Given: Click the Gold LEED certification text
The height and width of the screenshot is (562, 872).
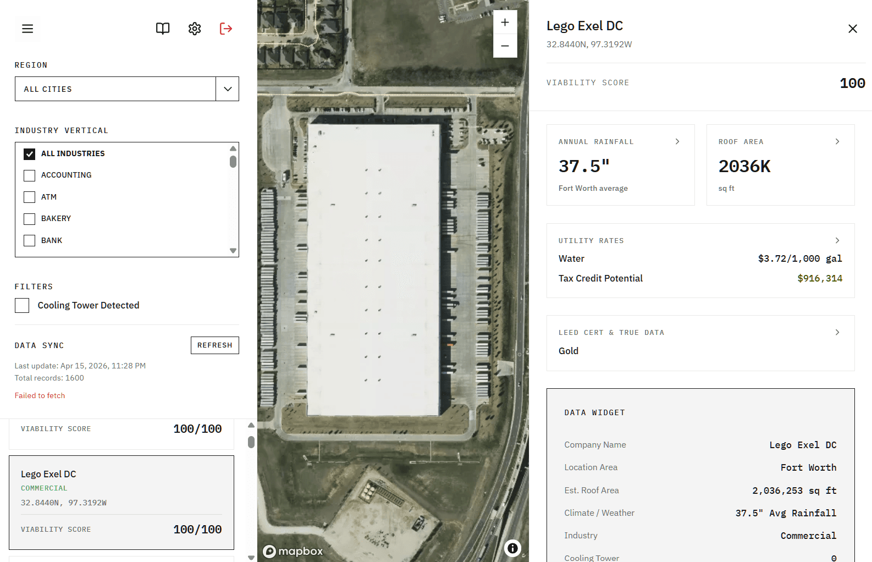Looking at the screenshot, I should coord(569,351).
